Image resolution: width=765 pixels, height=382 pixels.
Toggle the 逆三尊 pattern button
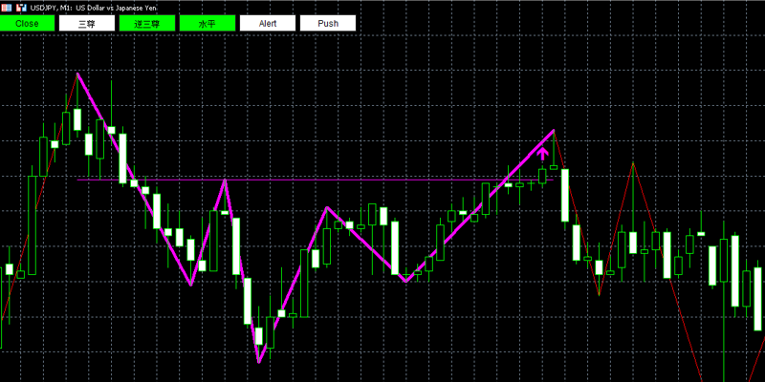(147, 23)
